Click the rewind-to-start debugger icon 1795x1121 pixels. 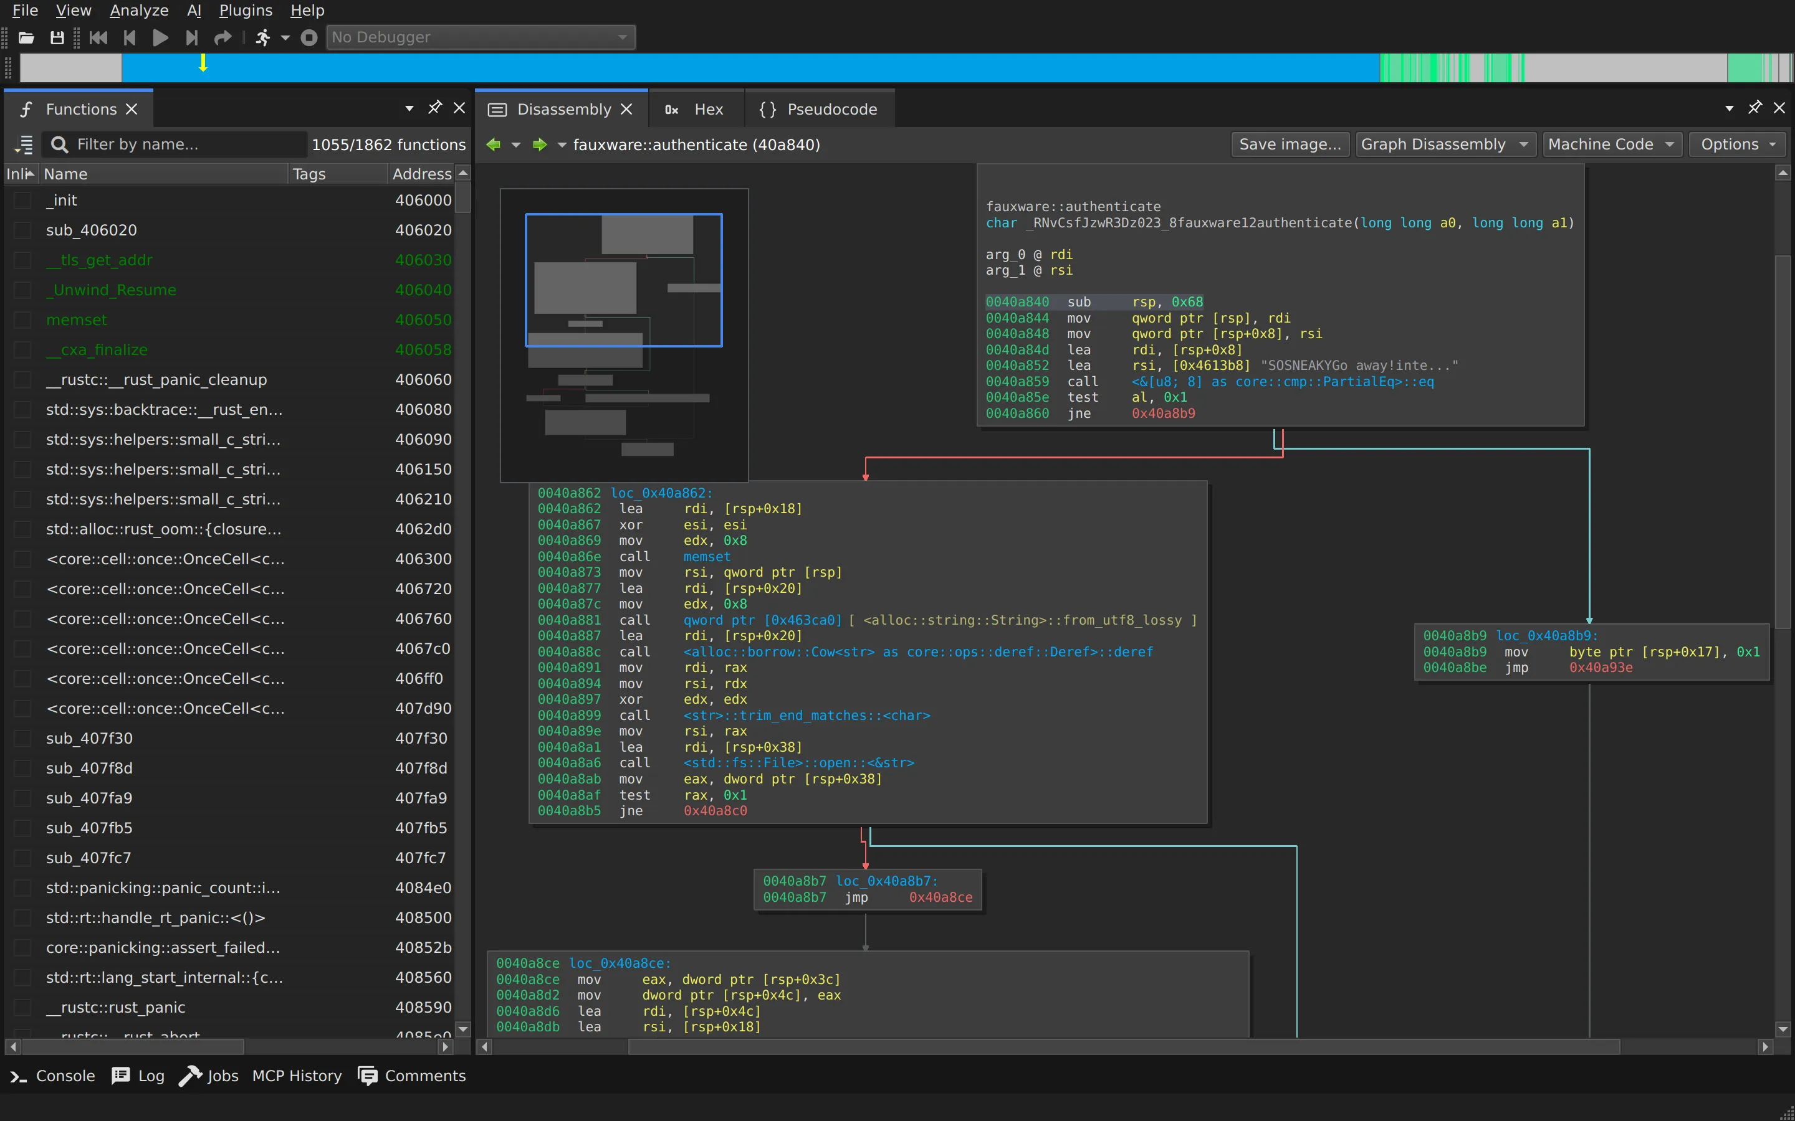(x=98, y=37)
